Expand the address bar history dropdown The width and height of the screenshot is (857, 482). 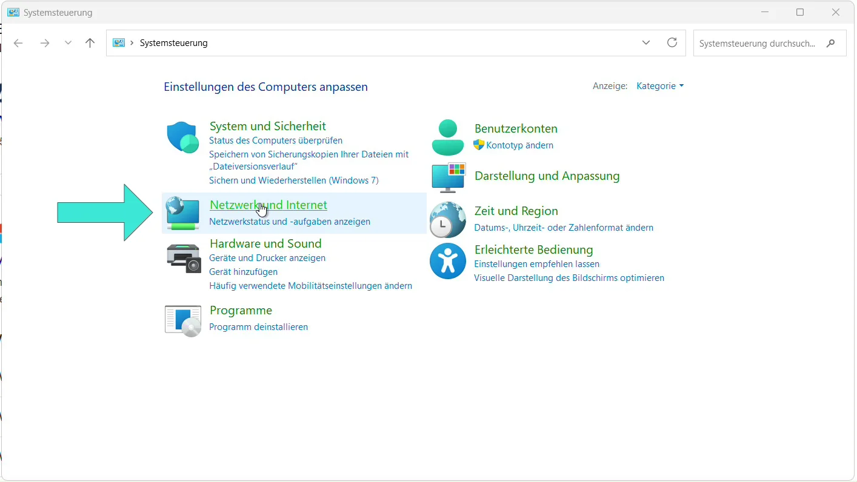[x=646, y=42]
